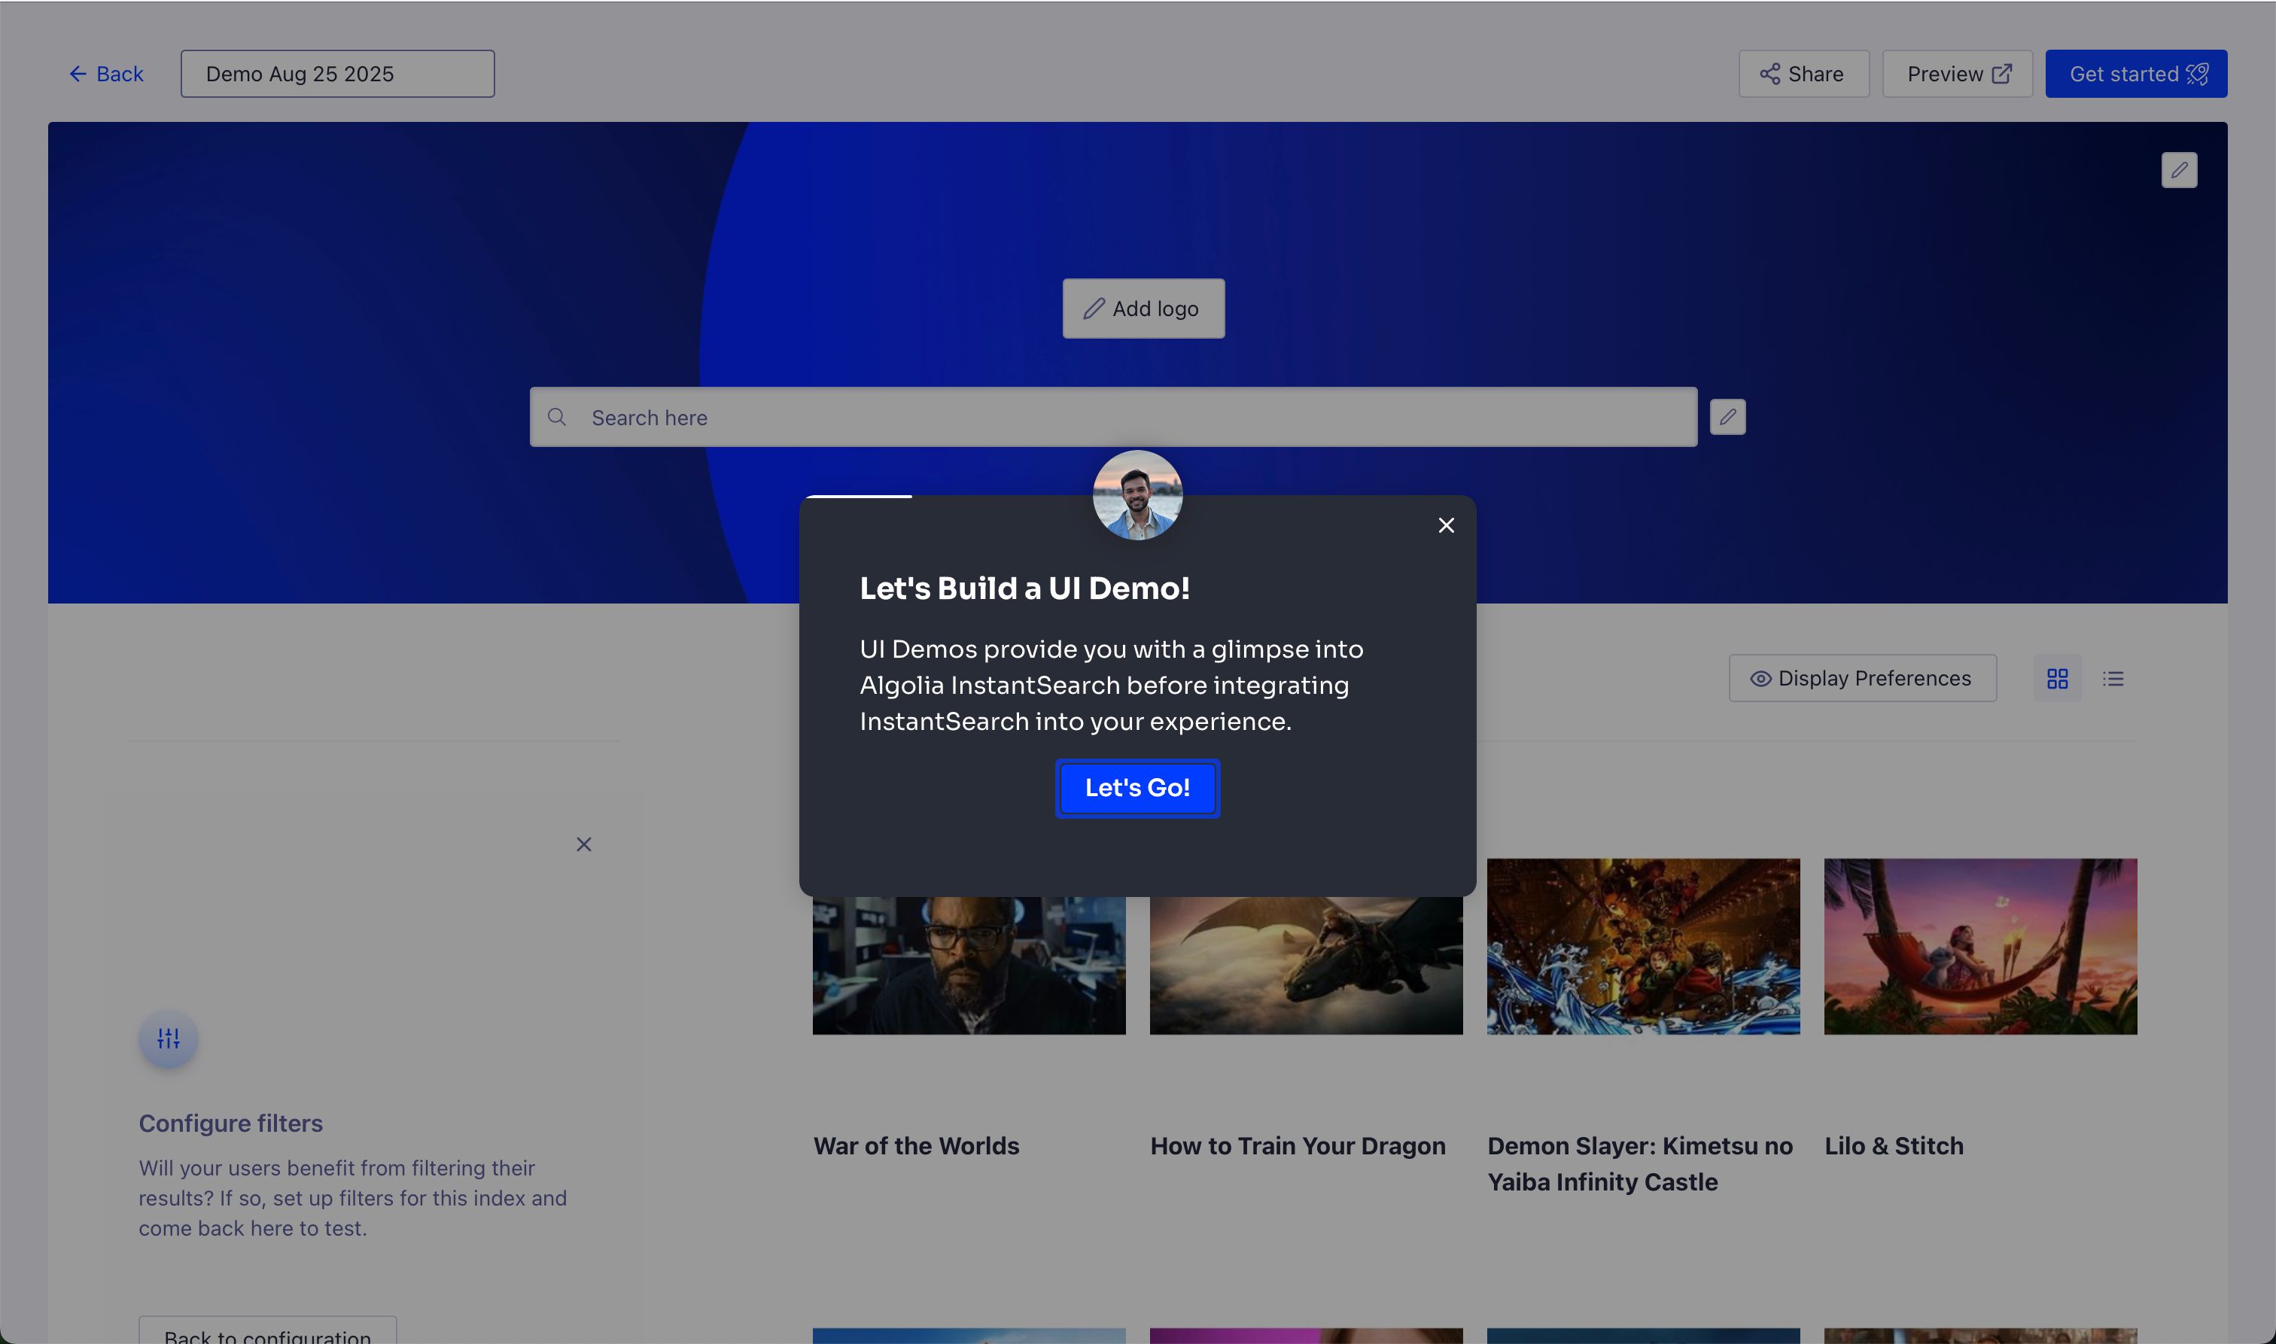Switch to grid view layout
This screenshot has height=1344, width=2276.
click(2057, 678)
